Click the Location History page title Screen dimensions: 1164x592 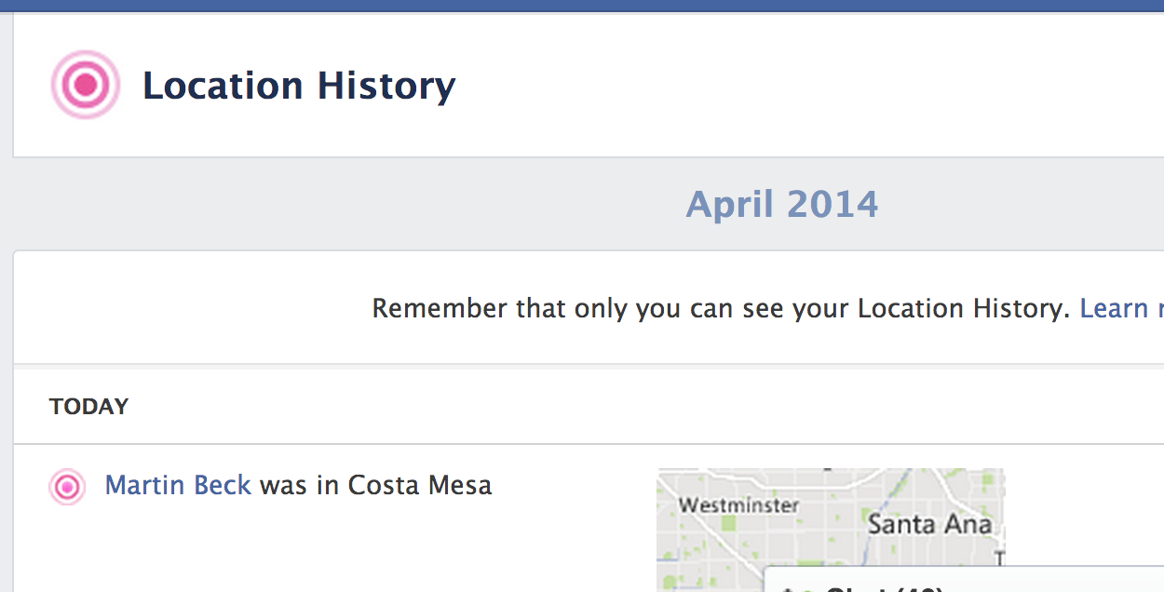coord(299,86)
